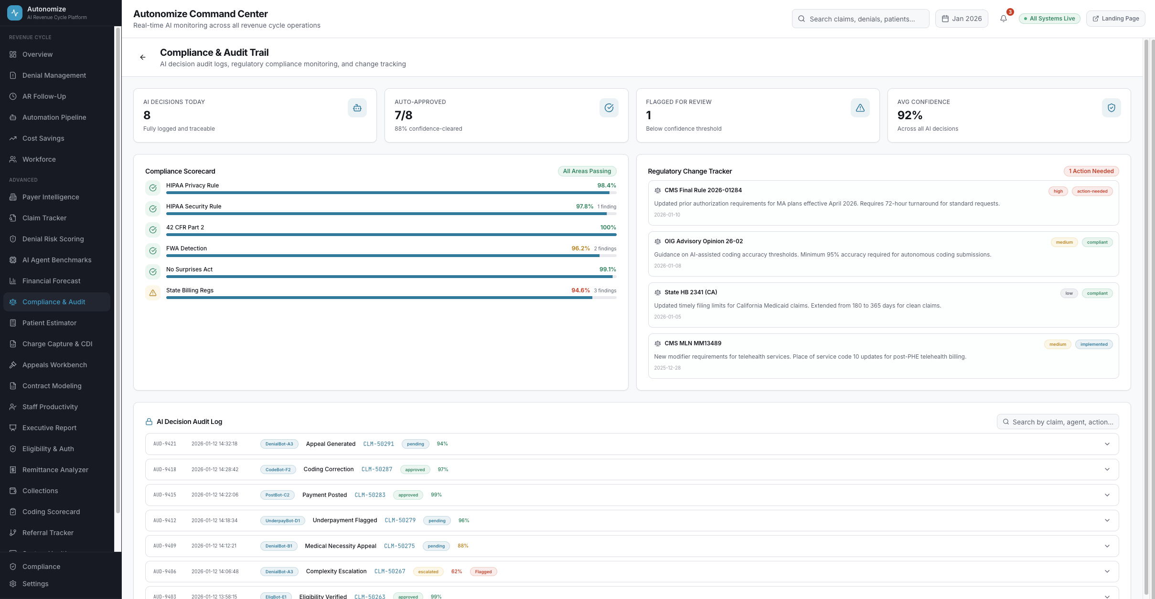The width and height of the screenshot is (1155, 599).
Task: Open the Executive Report menu item
Action: coord(49,428)
